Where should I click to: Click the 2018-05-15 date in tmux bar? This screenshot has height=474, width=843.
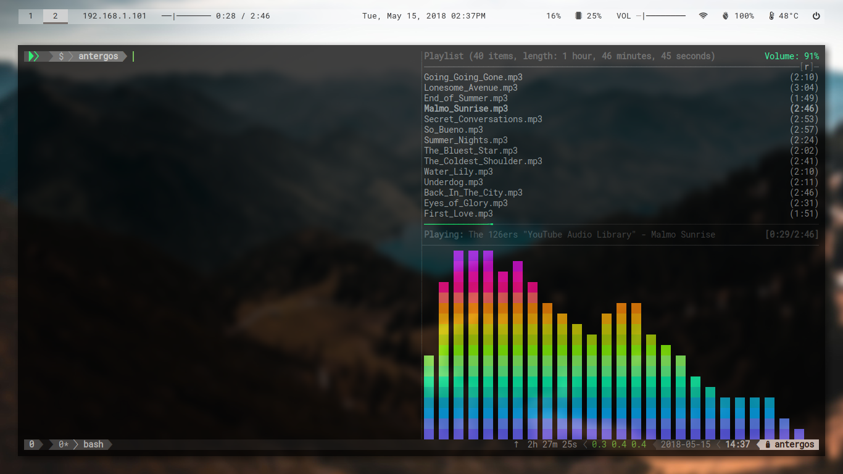click(686, 444)
